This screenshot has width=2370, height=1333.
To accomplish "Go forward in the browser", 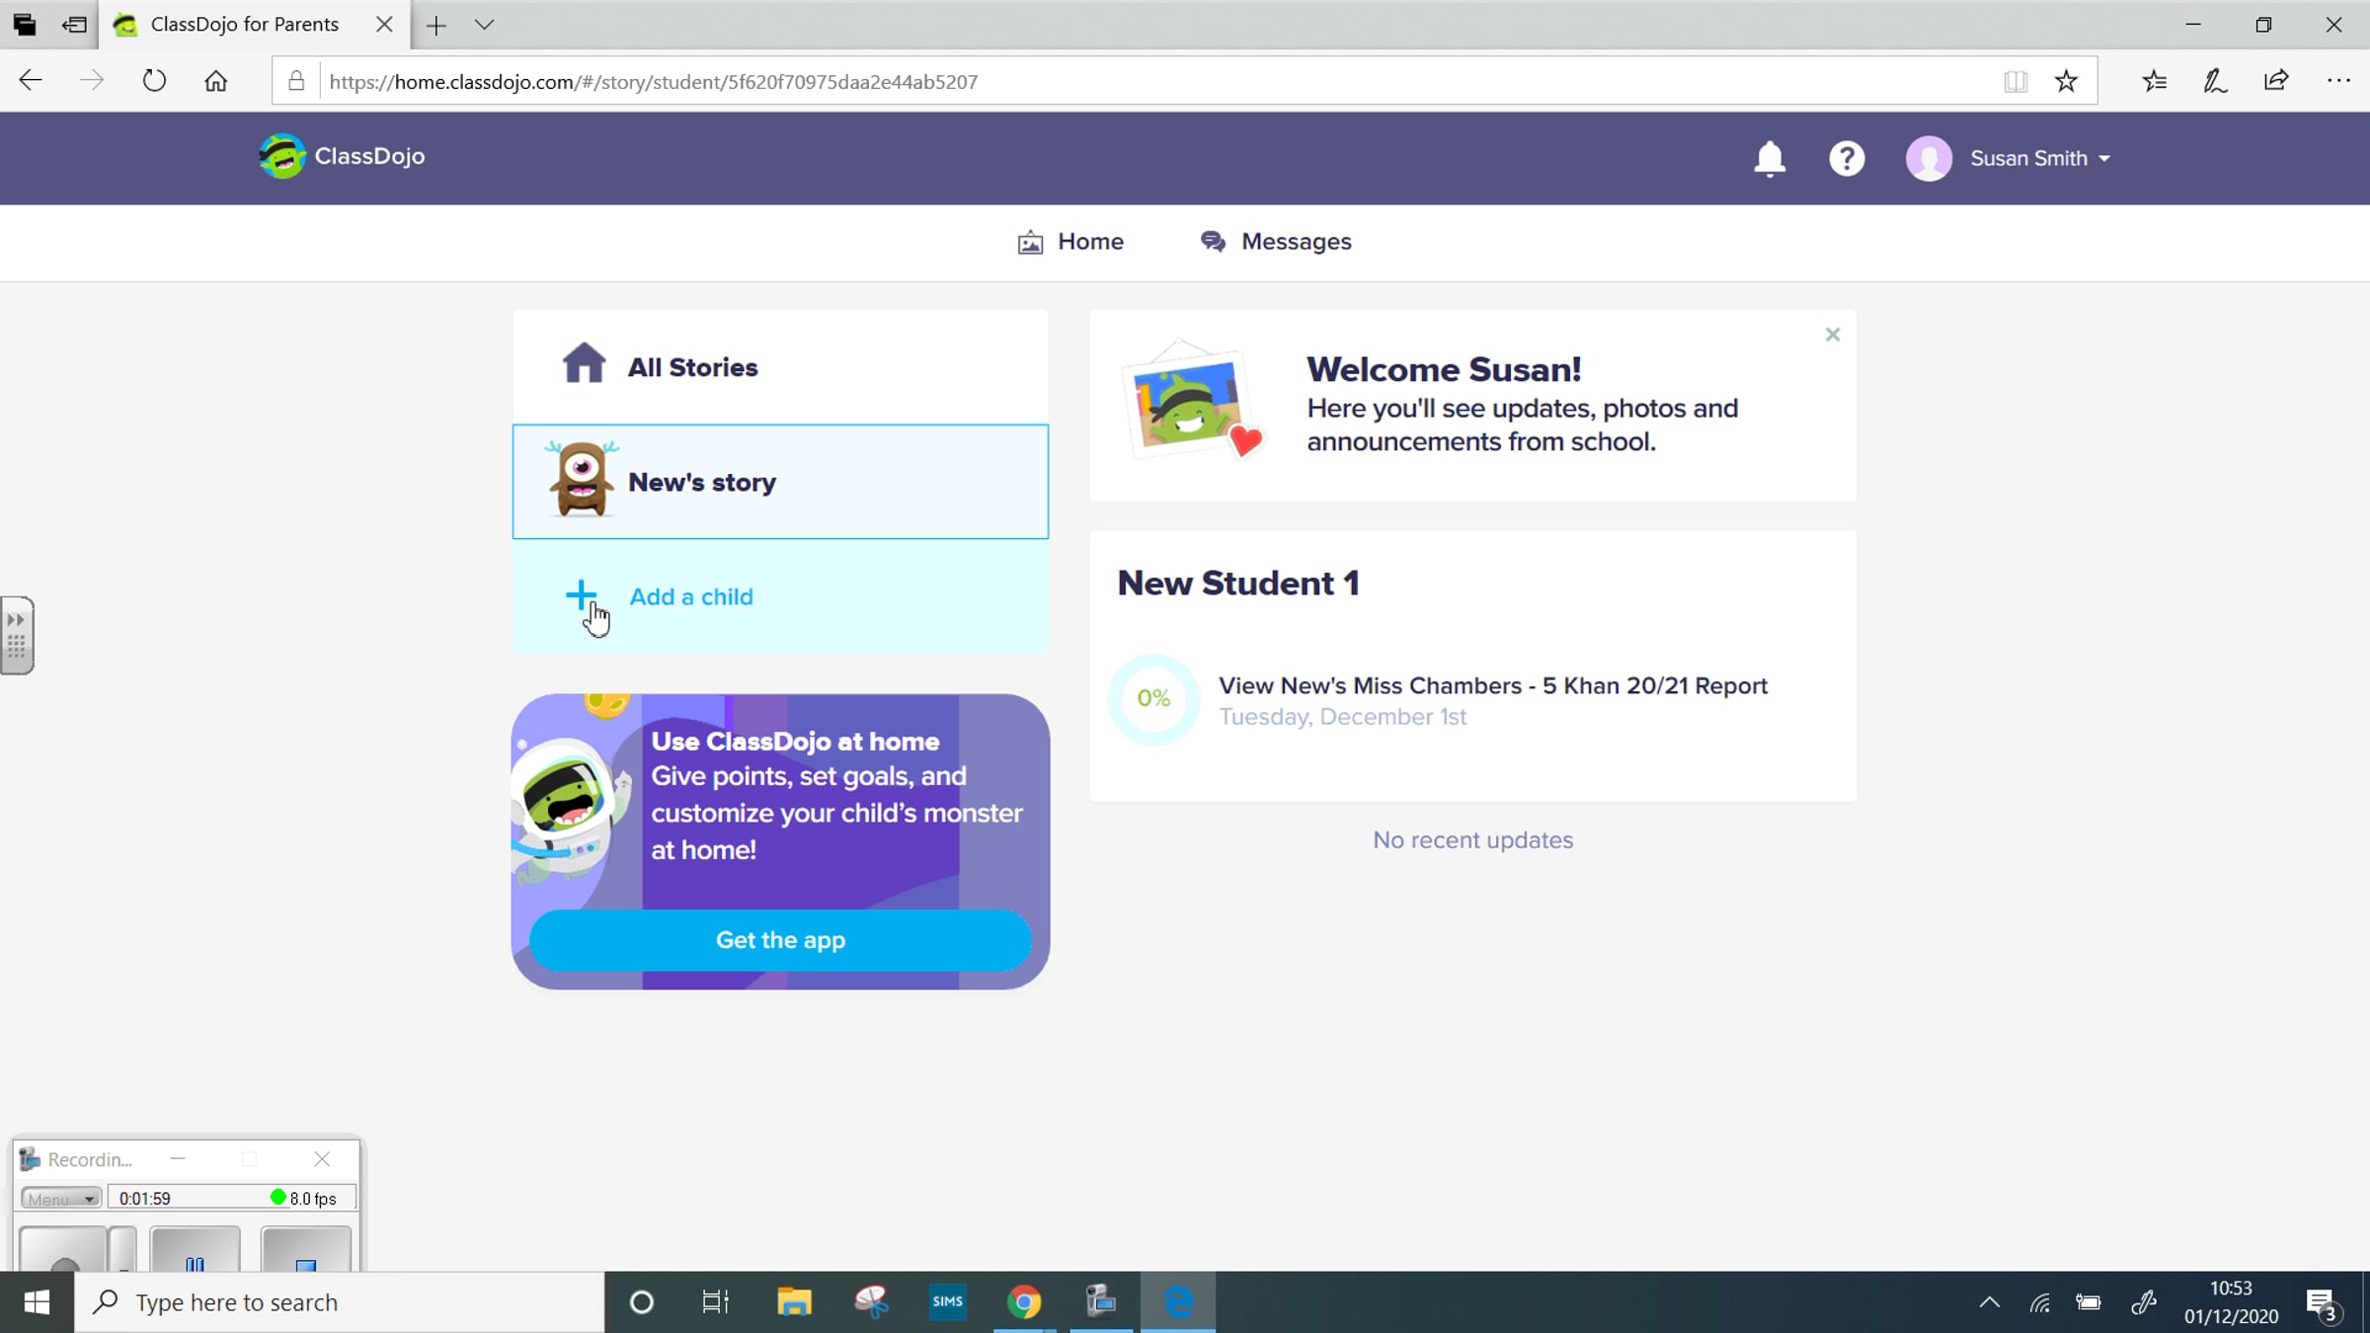I will (x=91, y=81).
